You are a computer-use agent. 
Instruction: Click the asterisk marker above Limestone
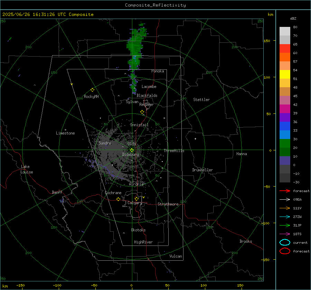65,130
